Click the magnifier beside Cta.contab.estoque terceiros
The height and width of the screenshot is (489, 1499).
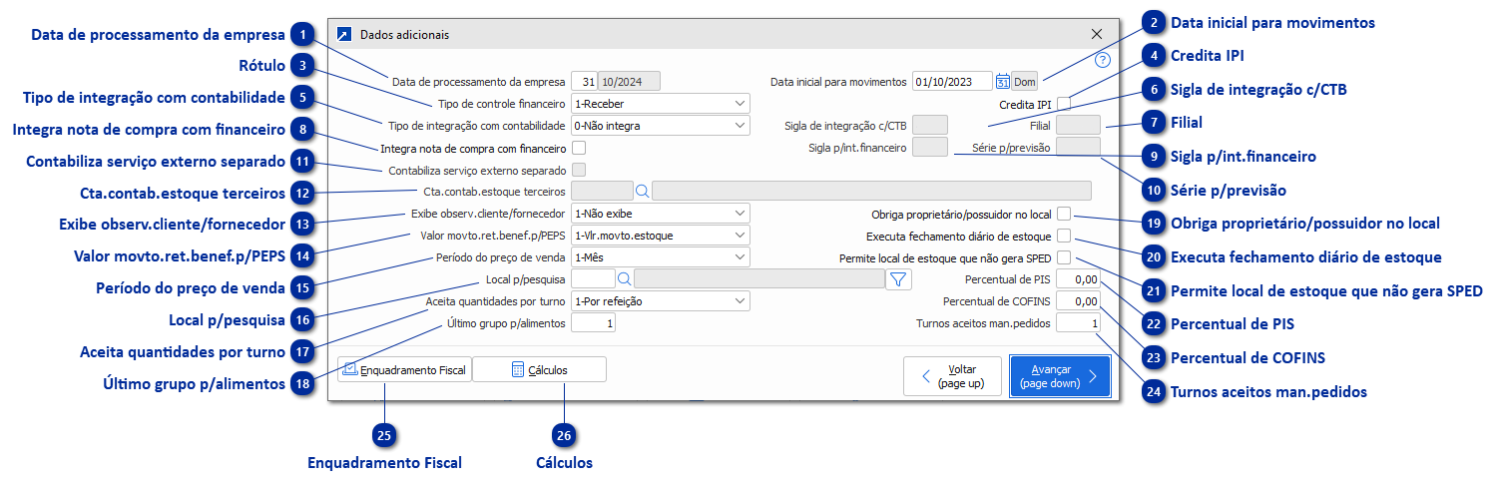click(x=643, y=191)
